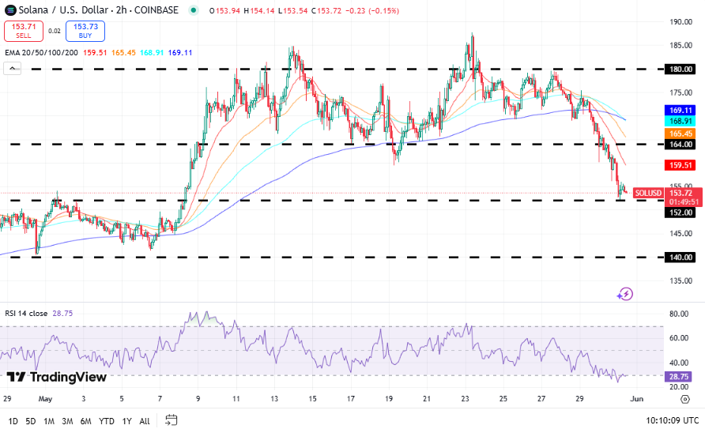Image resolution: width=705 pixels, height=429 pixels.
Task: Click the 180.00 price level label
Action: (x=680, y=70)
